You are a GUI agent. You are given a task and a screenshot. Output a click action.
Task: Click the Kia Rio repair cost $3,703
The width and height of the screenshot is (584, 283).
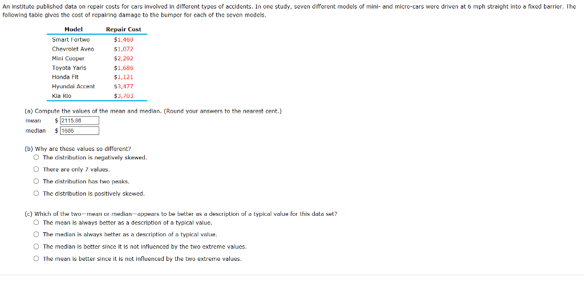point(124,96)
